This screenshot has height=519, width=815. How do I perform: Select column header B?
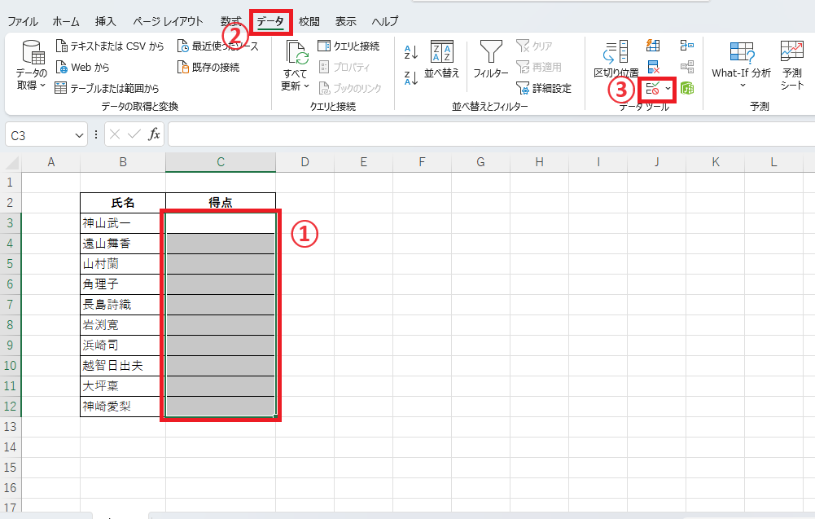tap(123, 162)
